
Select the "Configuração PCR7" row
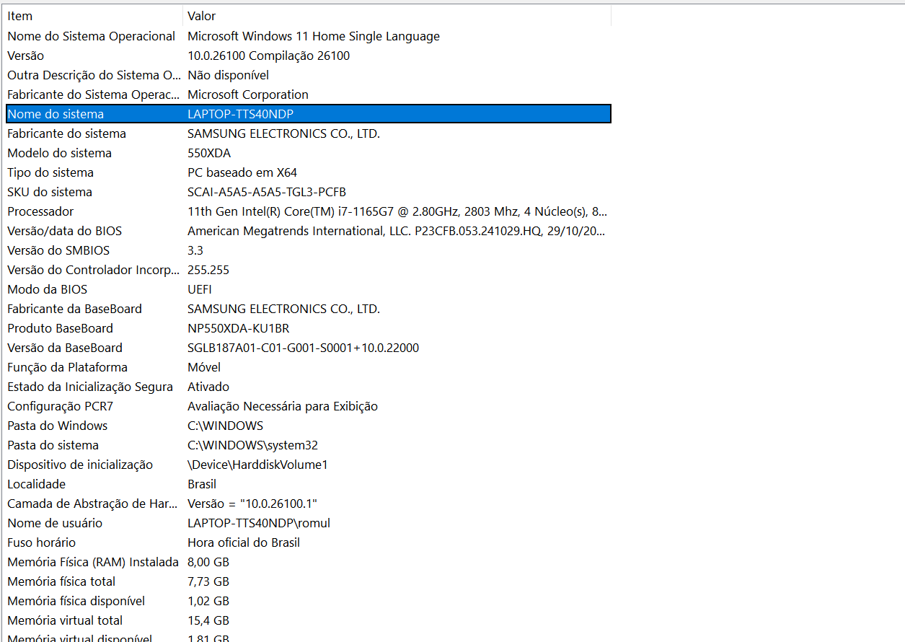tap(309, 406)
